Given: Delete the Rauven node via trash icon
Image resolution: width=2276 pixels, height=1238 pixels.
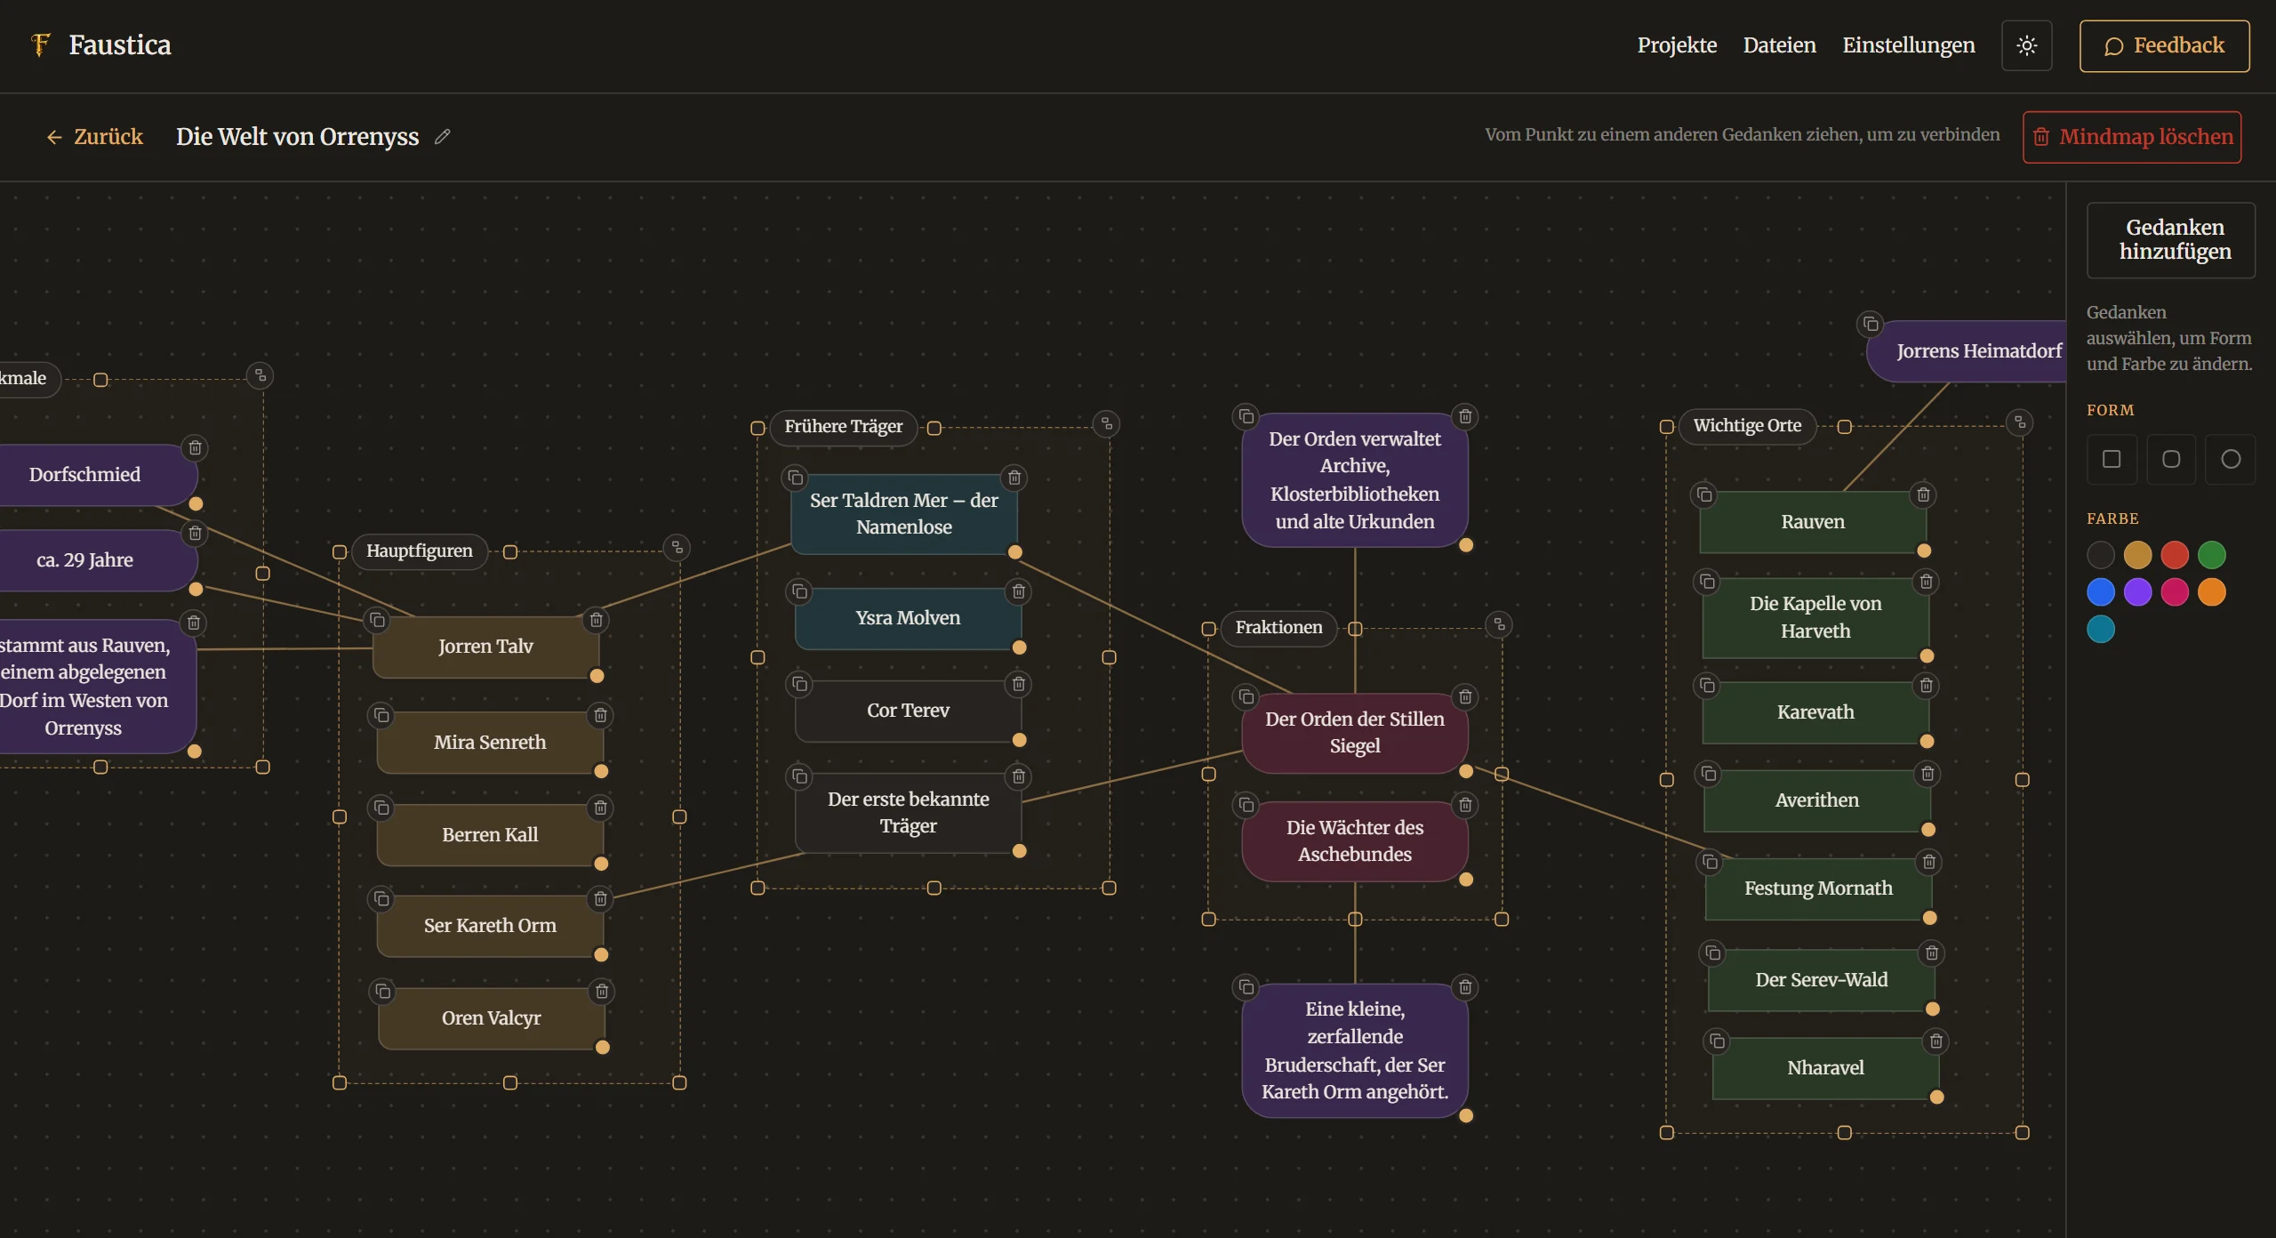Looking at the screenshot, I should (x=1923, y=494).
